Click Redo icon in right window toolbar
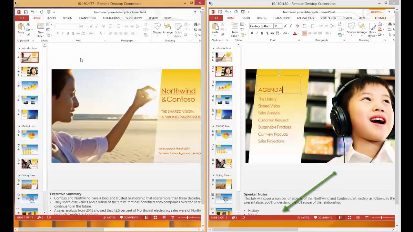 click(x=236, y=12)
